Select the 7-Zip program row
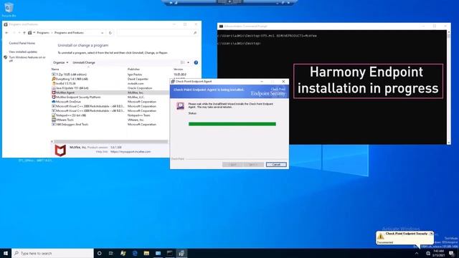 [110, 75]
